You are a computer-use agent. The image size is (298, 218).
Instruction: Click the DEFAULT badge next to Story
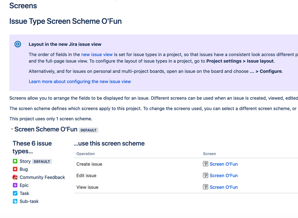coord(42,161)
